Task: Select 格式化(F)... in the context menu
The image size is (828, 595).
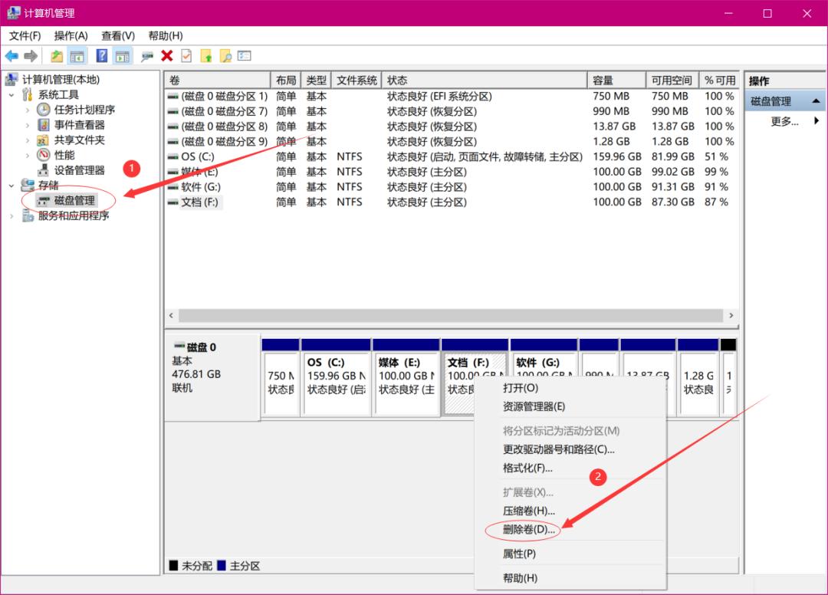Action: click(527, 468)
